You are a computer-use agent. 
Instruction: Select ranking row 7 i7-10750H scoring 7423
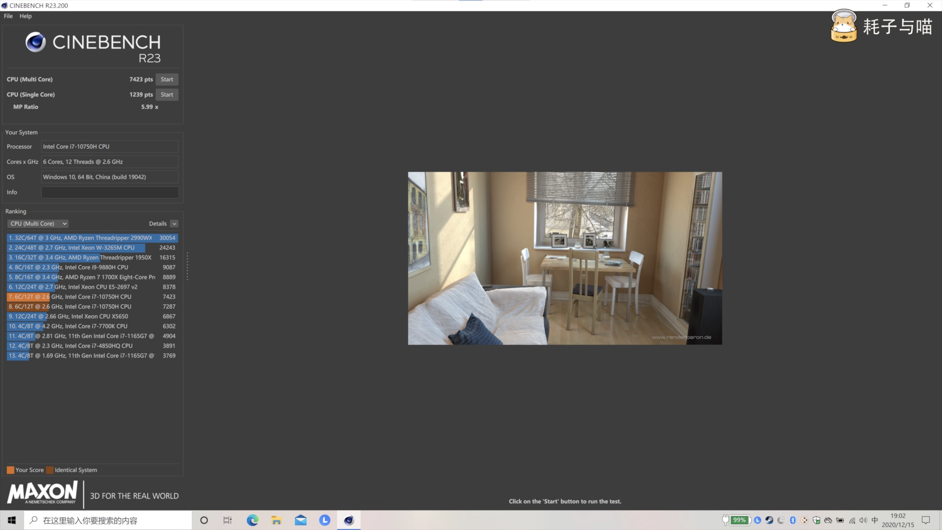(92, 297)
